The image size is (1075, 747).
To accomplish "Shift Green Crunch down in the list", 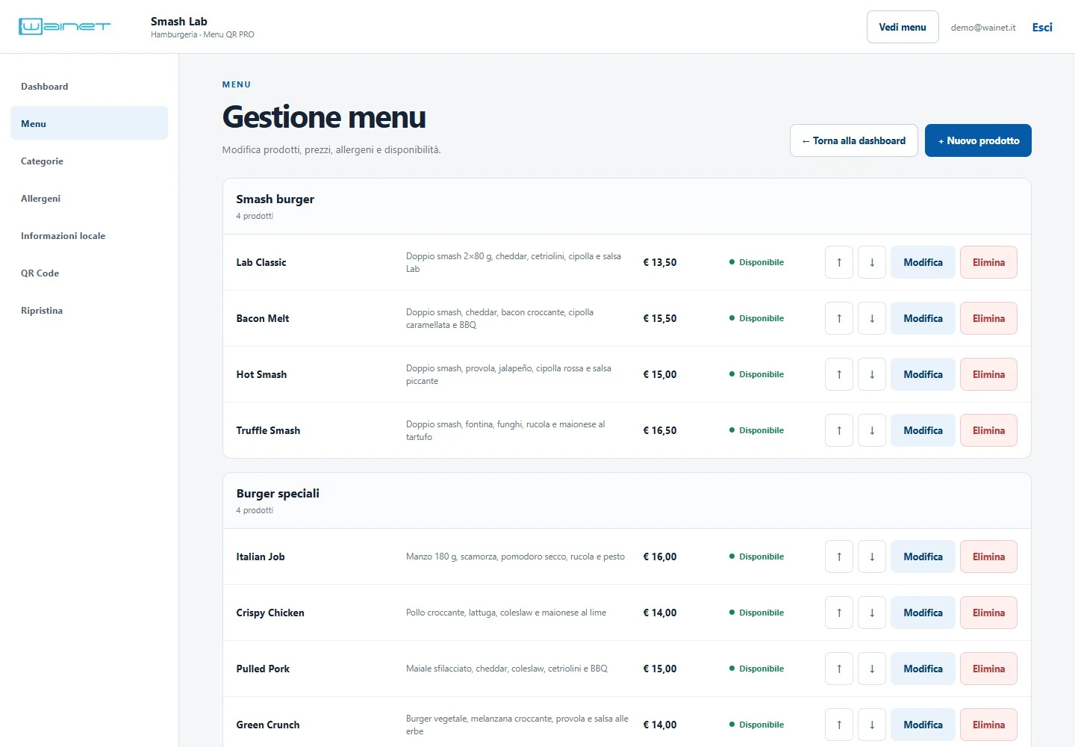I will 872,725.
